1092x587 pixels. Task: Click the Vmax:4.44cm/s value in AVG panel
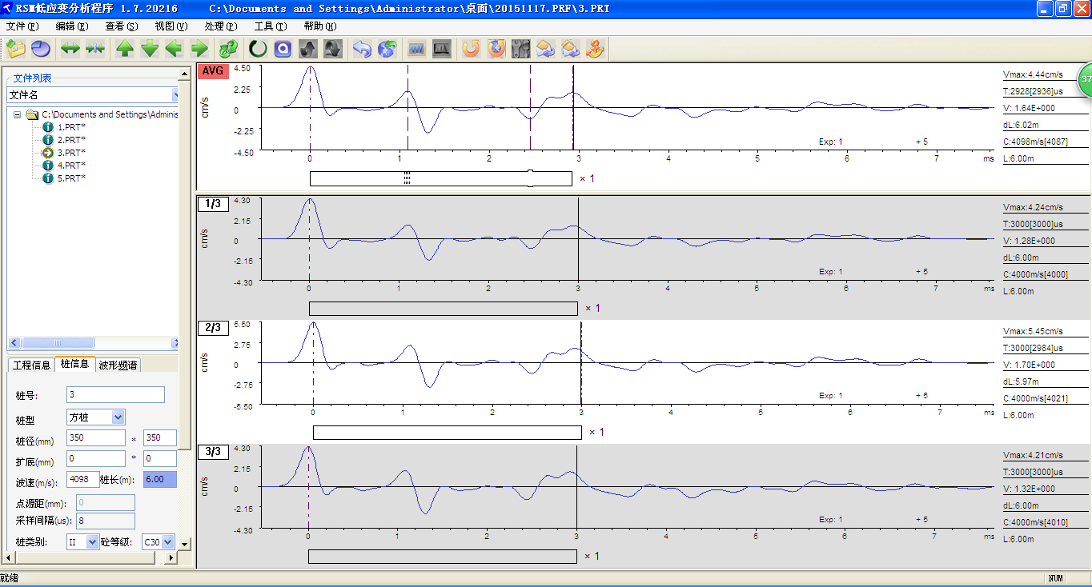point(1033,74)
